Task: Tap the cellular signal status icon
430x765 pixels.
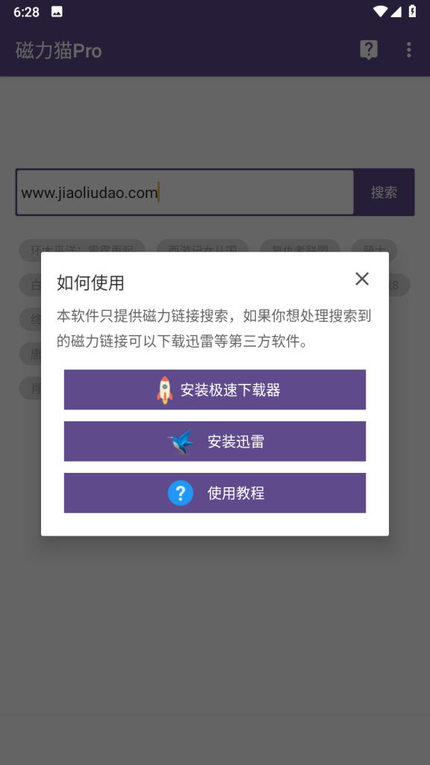Action: (396, 11)
